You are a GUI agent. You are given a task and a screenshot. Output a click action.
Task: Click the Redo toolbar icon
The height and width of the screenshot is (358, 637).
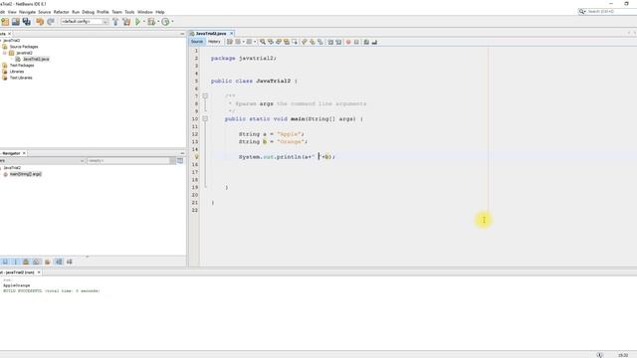coord(51,22)
